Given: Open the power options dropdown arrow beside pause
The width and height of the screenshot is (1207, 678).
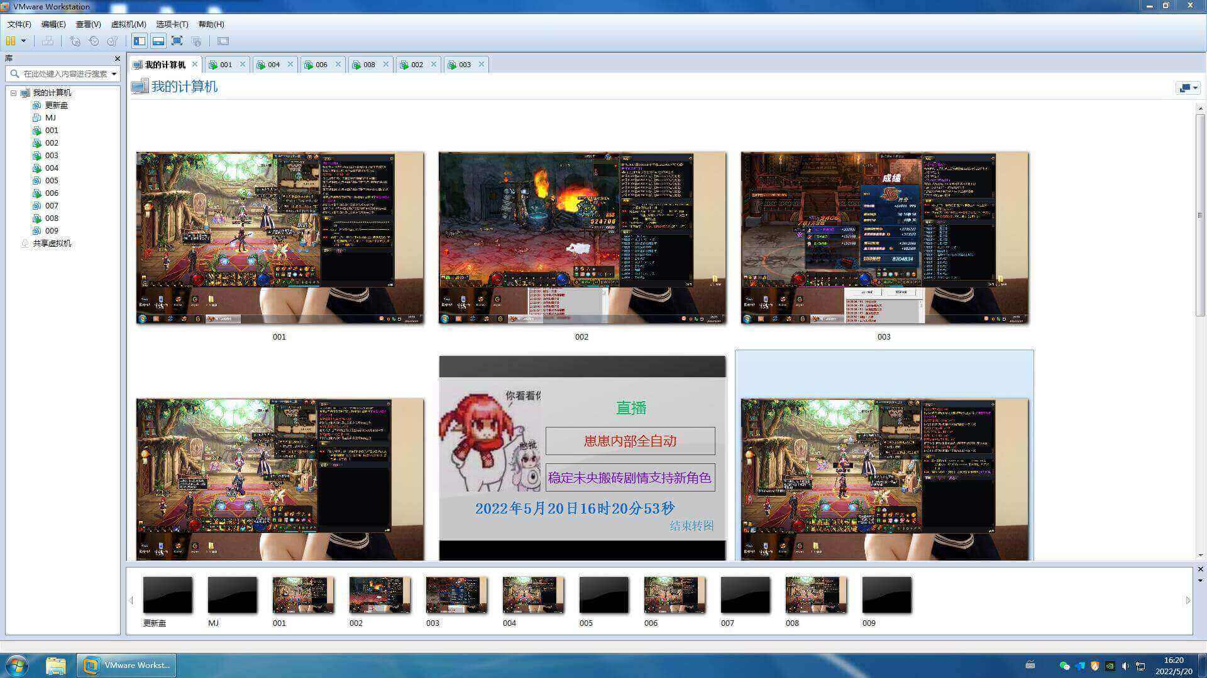Looking at the screenshot, I should tap(24, 41).
